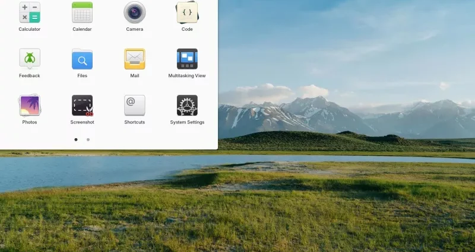This screenshot has height=252, width=475.
Task: Open the Multitasking View icon
Action: (187, 59)
